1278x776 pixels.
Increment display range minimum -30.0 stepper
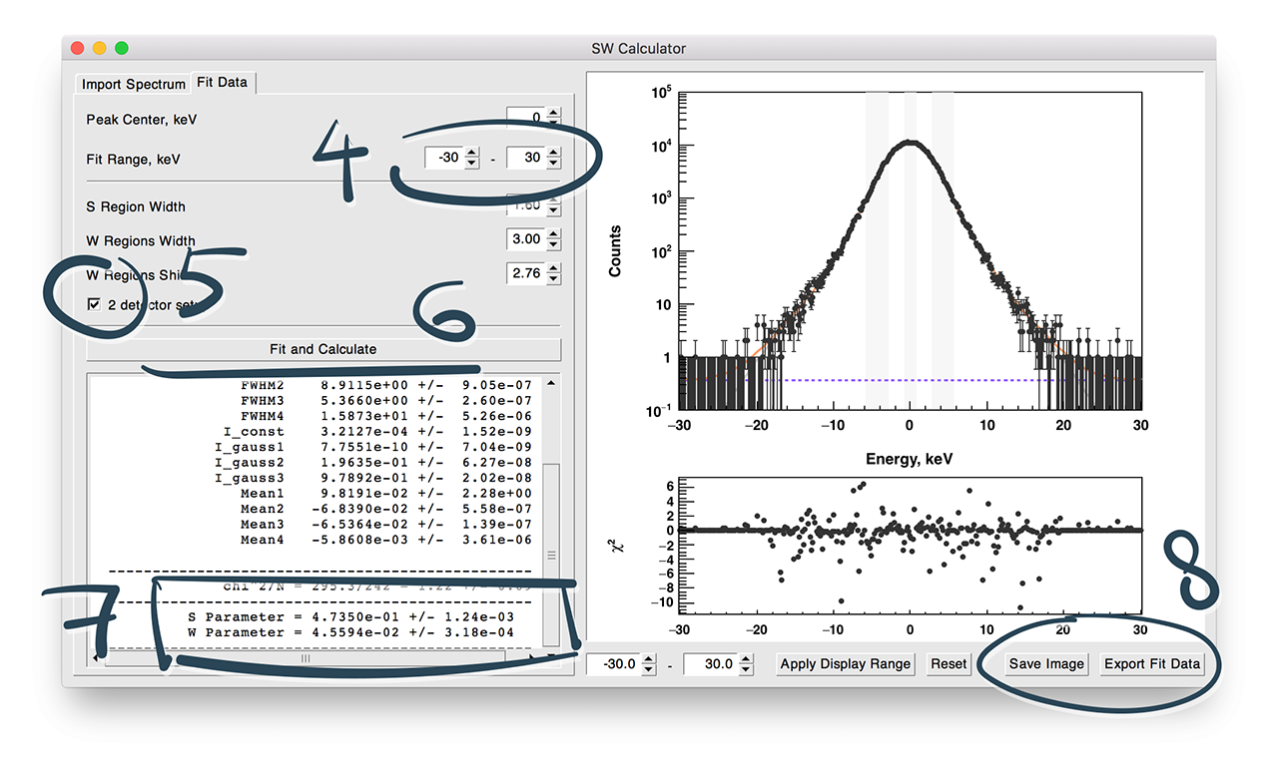pos(649,659)
